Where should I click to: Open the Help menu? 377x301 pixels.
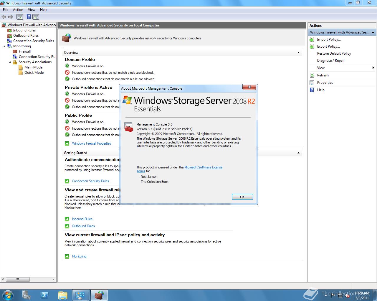tap(44, 10)
